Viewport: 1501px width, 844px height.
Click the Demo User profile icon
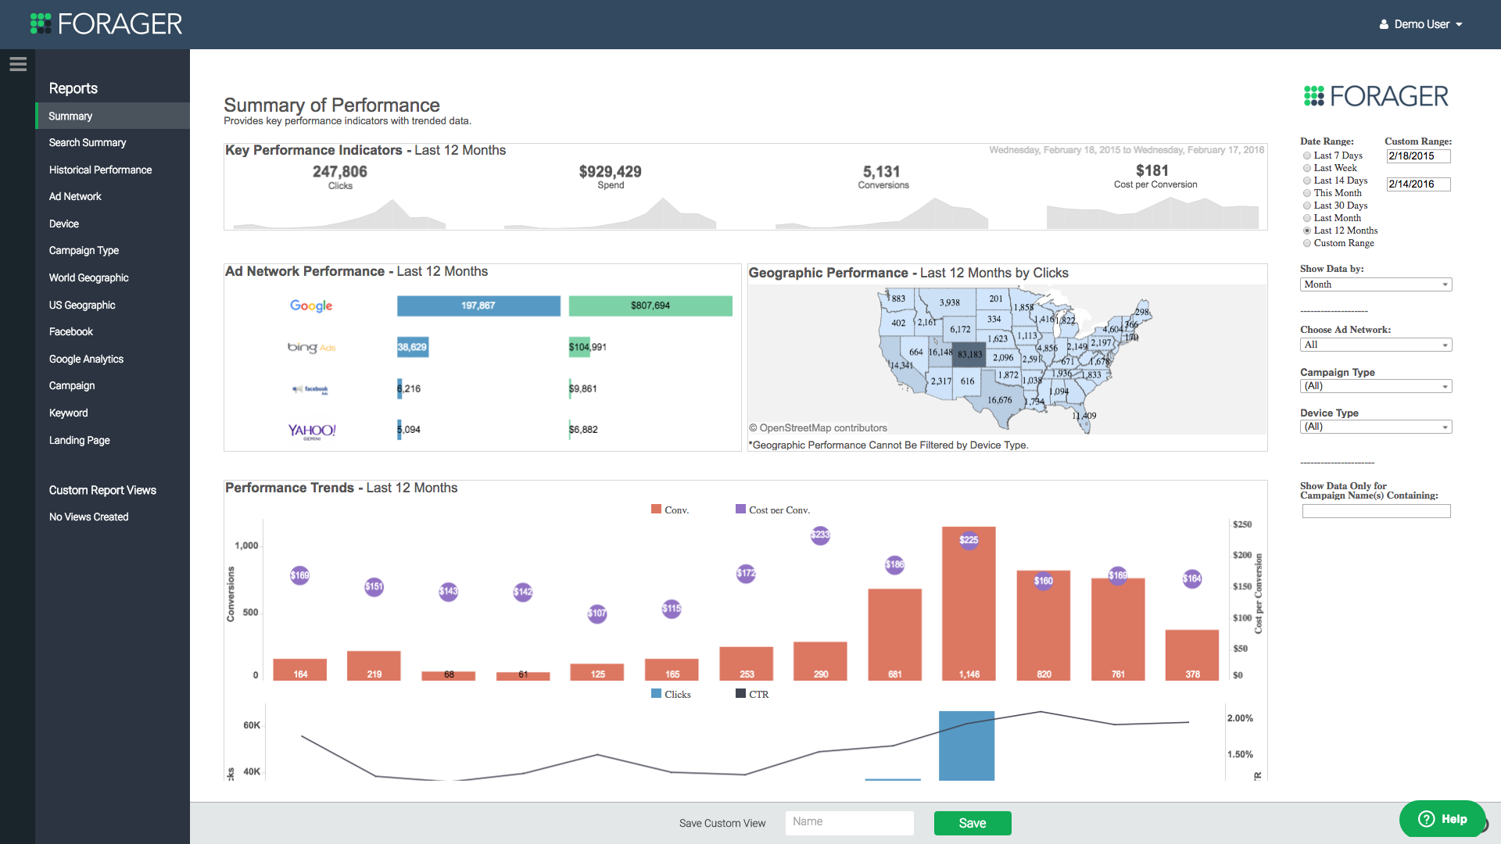coord(1383,24)
